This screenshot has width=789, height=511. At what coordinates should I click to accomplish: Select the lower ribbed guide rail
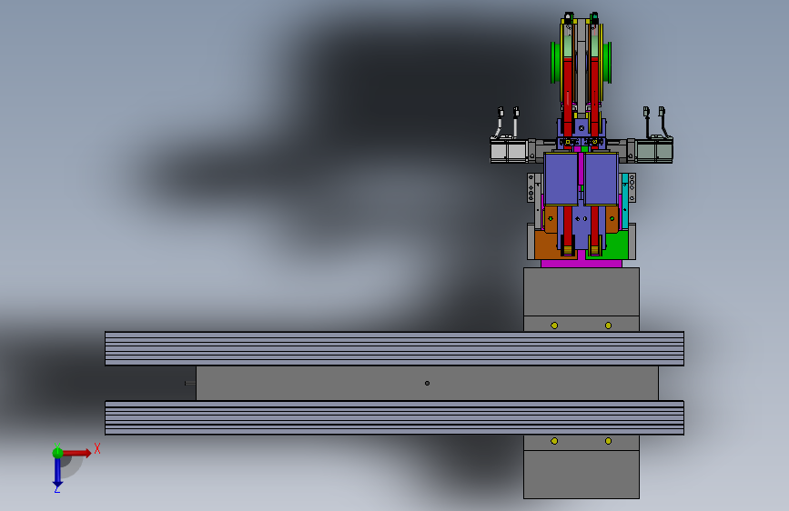pos(395,417)
